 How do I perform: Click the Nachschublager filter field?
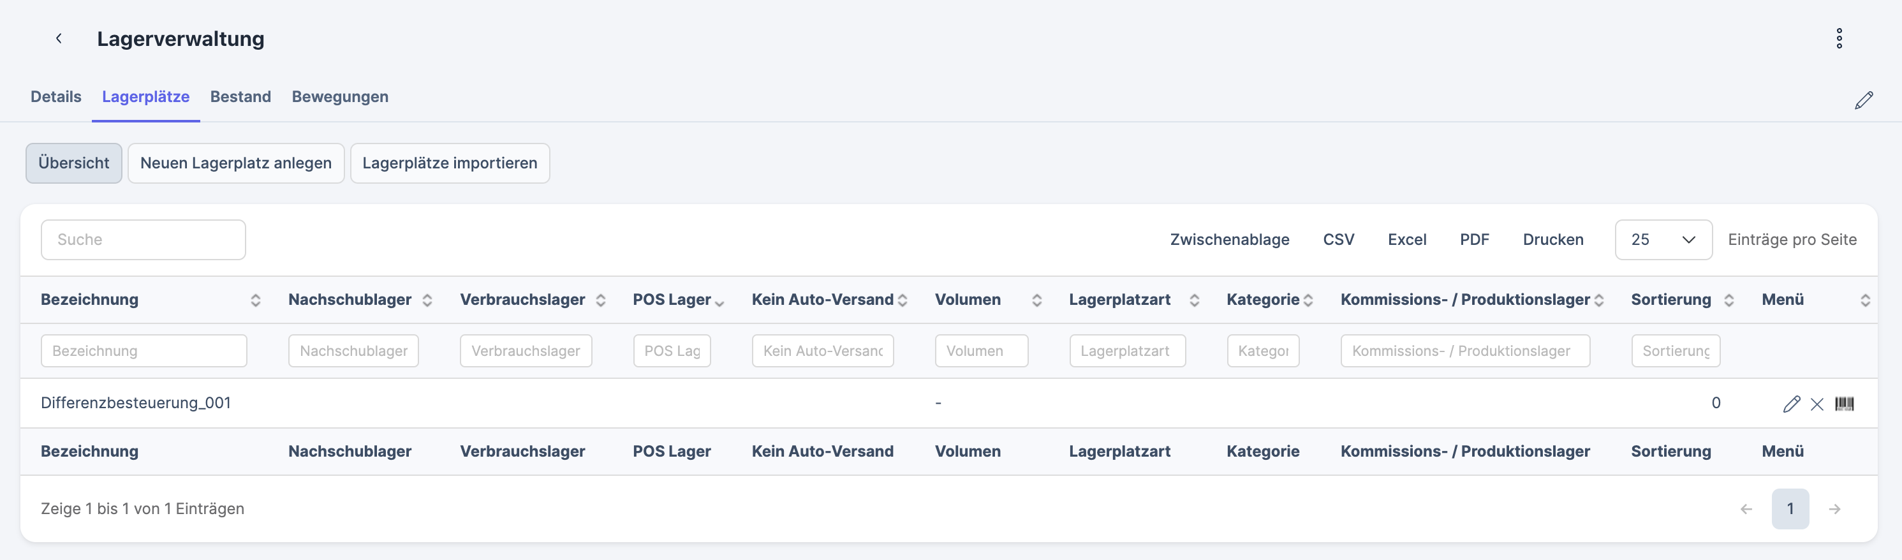[x=353, y=351]
